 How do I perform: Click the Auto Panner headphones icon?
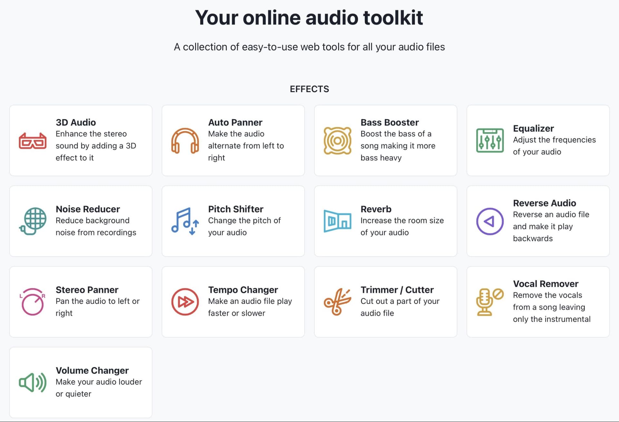click(185, 141)
